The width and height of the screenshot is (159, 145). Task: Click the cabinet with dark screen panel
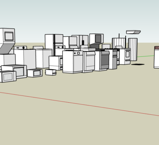pos(96,41)
